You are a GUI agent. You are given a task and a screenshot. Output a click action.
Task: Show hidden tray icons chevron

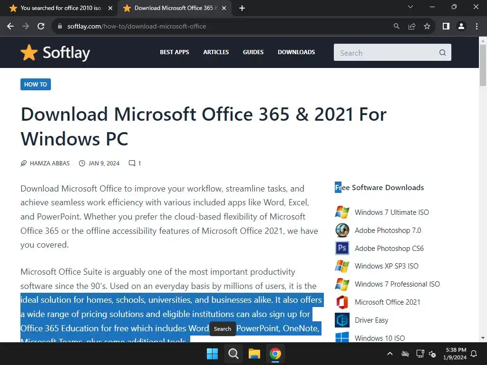(390, 354)
